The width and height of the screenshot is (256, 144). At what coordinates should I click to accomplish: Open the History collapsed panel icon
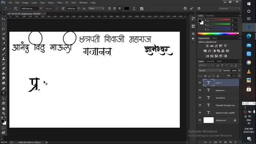[x=193, y=18]
